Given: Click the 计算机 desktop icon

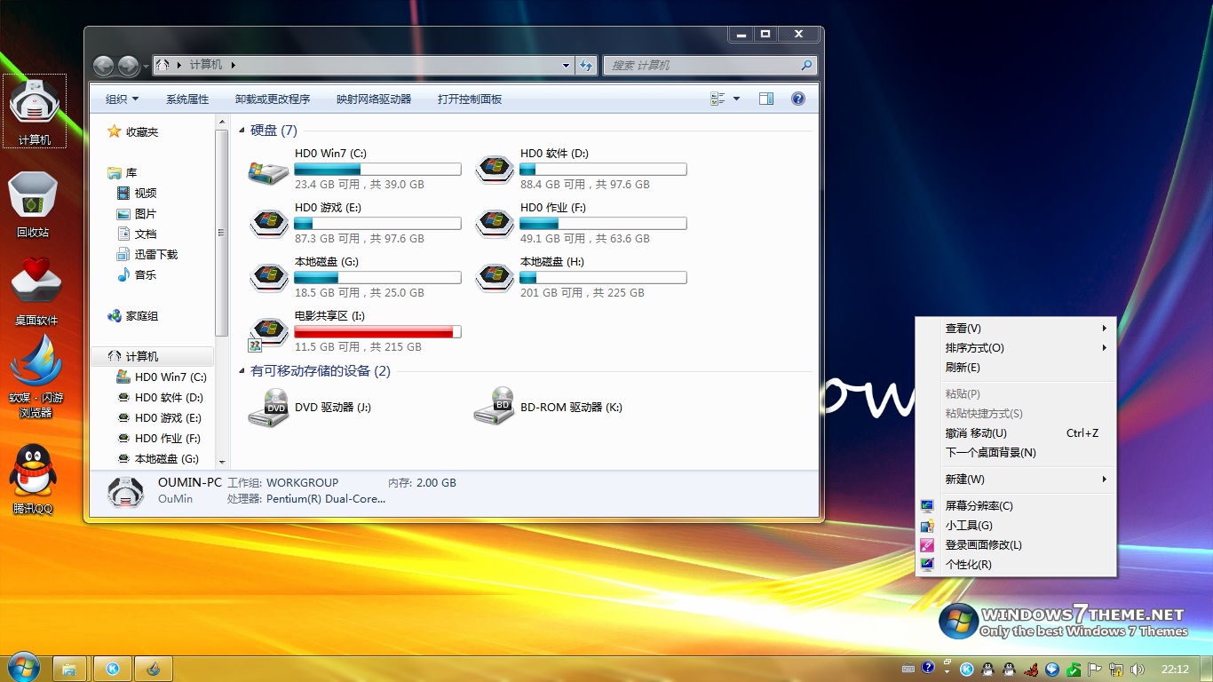Looking at the screenshot, I should coord(35,111).
